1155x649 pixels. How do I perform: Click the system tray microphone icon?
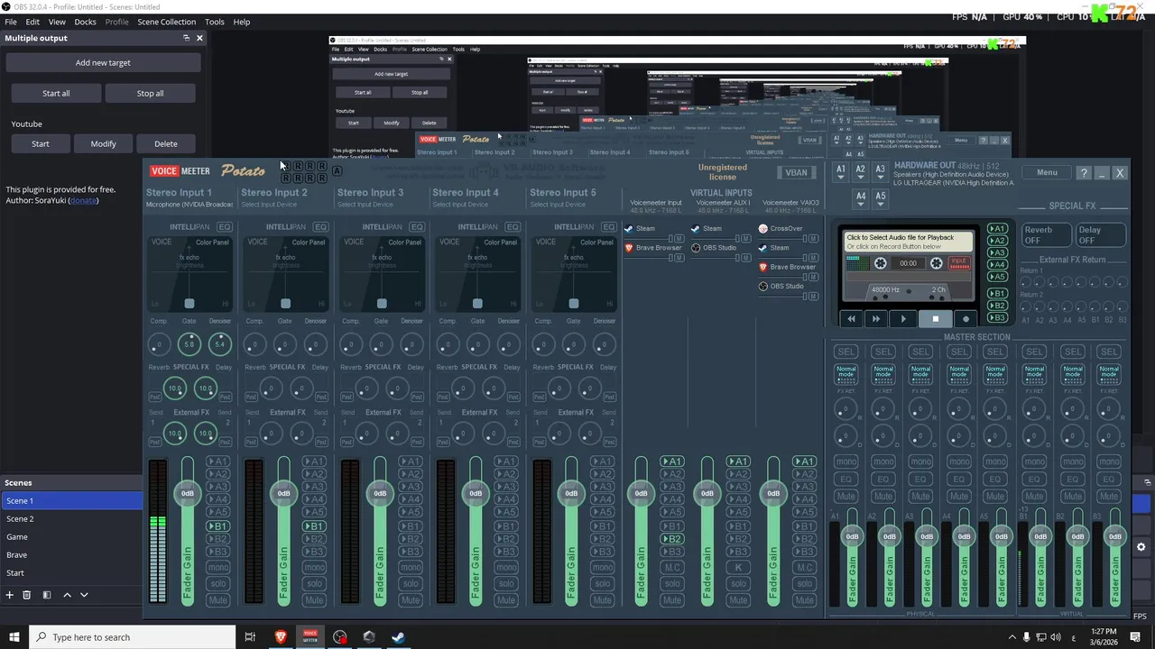click(x=1026, y=637)
